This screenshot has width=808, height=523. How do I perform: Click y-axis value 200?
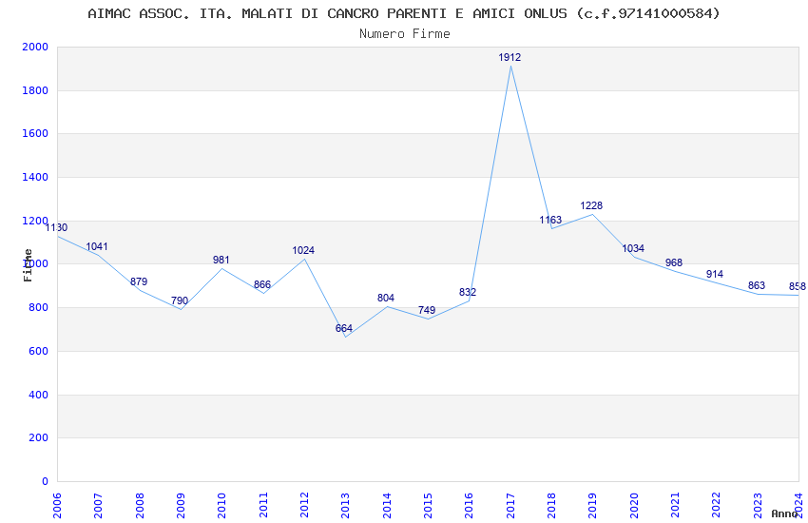click(38, 438)
